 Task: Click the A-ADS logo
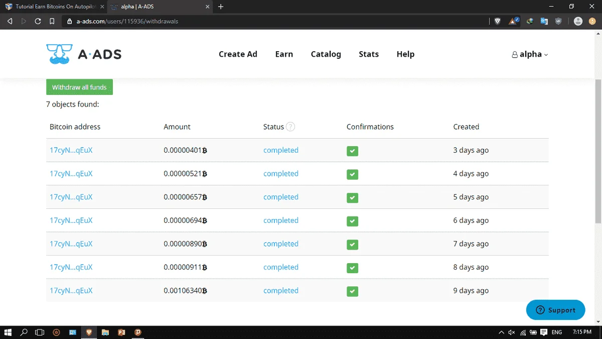click(84, 54)
